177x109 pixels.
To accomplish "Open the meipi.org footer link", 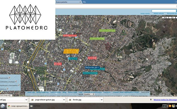I will point(31,92).
